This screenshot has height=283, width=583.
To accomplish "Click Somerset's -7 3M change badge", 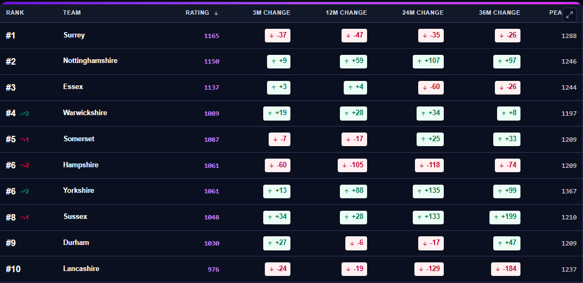I will tap(280, 139).
